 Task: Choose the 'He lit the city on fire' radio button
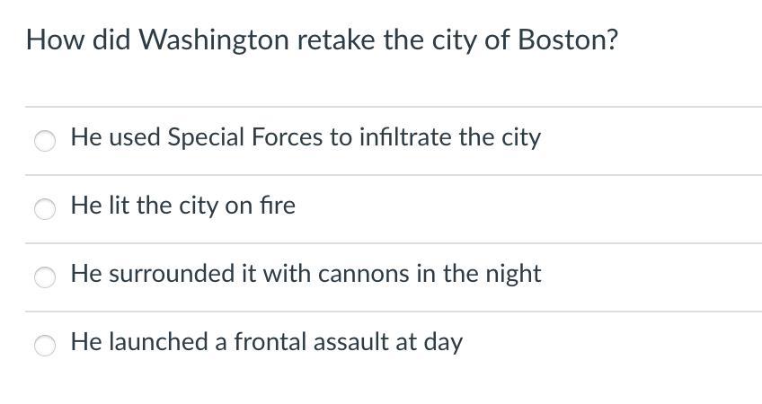(x=45, y=209)
